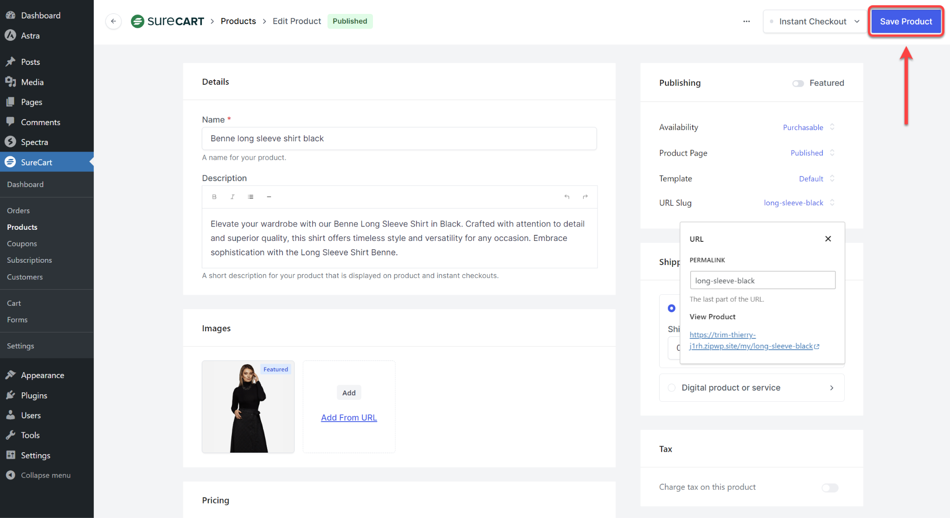This screenshot has height=518, width=950.
Task: Select the radio button next to View Product URL
Action: 671,308
